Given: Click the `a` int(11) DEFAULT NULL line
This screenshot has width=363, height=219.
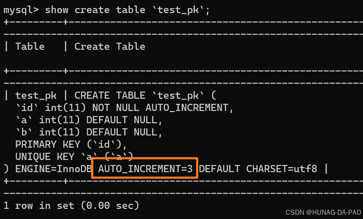Looking at the screenshot, I should pos(89,120).
